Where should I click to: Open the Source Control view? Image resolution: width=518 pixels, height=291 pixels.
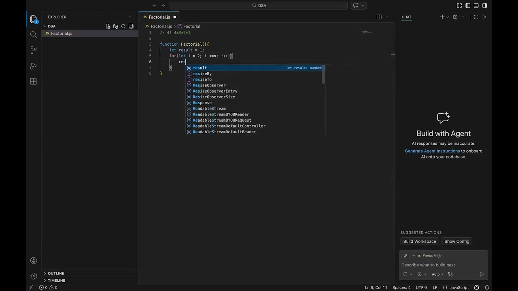point(34,50)
